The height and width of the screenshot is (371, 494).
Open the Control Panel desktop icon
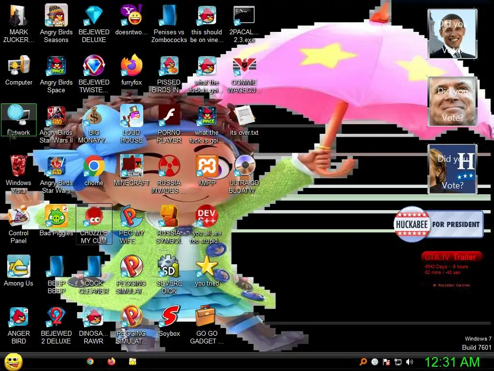[x=19, y=225]
